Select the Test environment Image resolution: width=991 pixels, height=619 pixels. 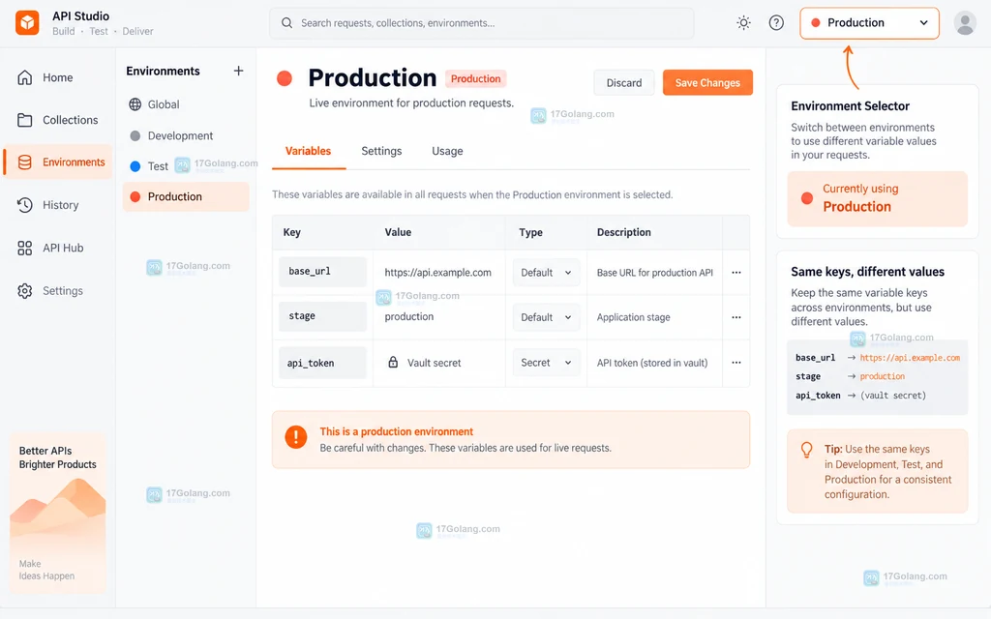point(186,166)
